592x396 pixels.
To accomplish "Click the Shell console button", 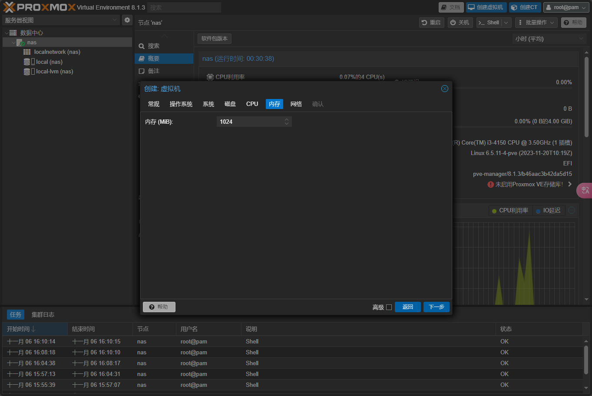I will point(489,23).
